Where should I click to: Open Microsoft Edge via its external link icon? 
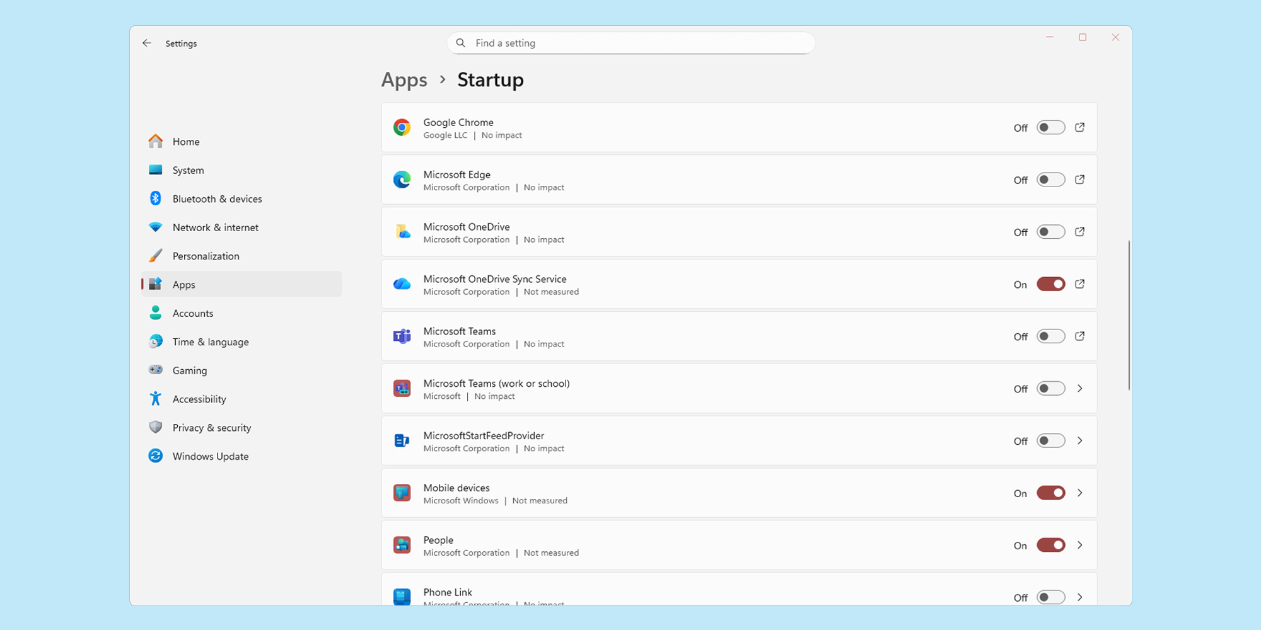click(1080, 180)
